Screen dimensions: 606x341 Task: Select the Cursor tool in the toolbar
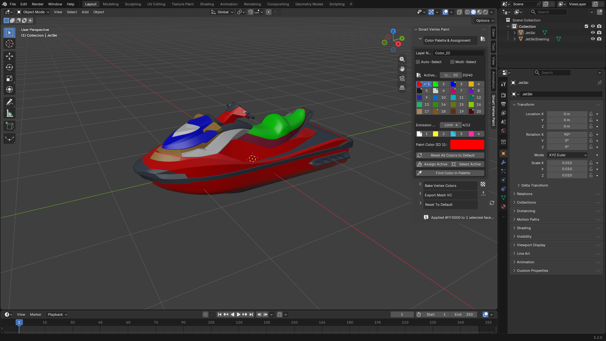[9, 44]
